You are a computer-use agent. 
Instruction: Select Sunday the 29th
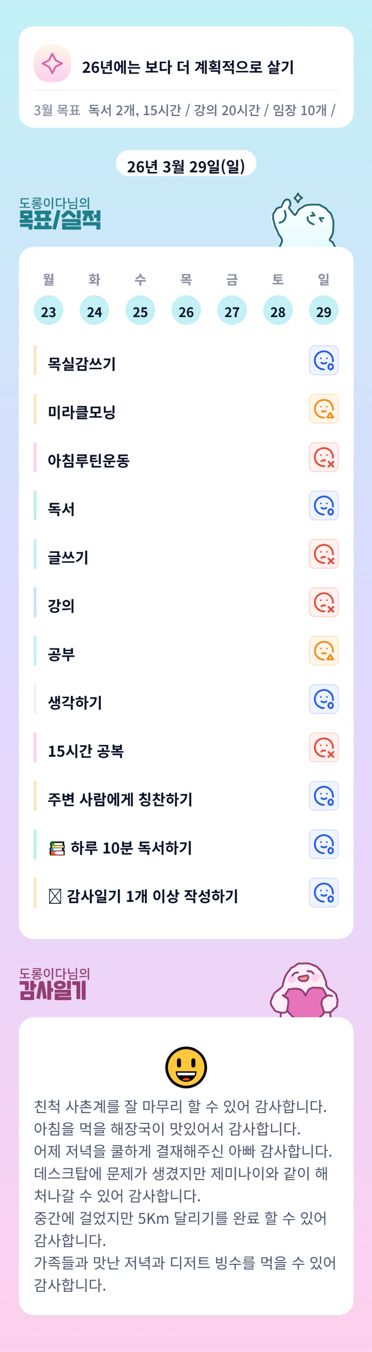pyautogui.click(x=323, y=310)
